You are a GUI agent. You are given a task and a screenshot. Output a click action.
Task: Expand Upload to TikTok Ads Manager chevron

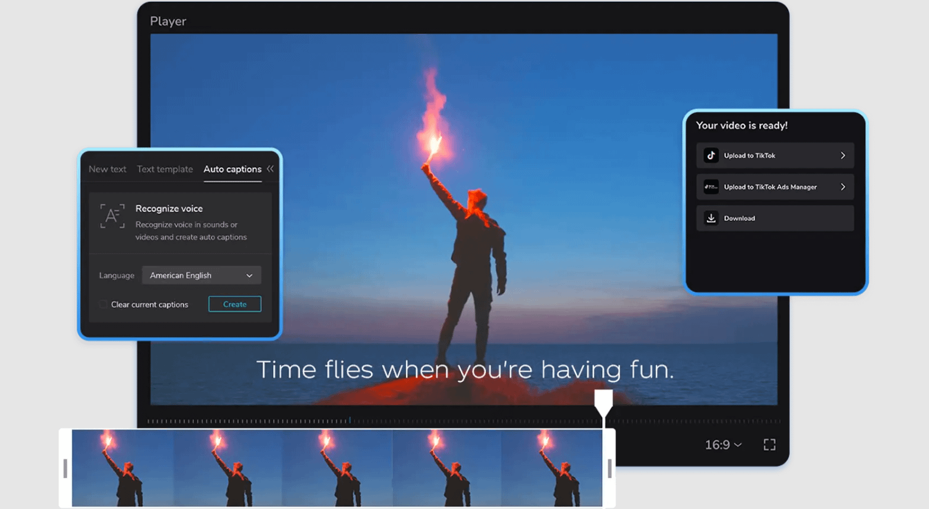pos(843,187)
